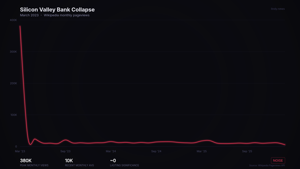The height and width of the screenshot is (169, 300).
Task: Click the Sep '25 axis label
Action: pyautogui.click(x=247, y=151)
